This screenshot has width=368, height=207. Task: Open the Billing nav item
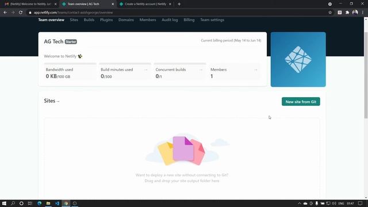[189, 20]
